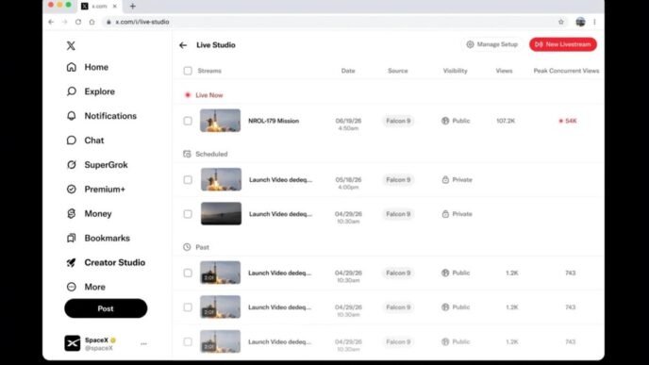This screenshot has width=649, height=365.
Task: Click the Falcon 9 tag on NROL-179 row
Action: (x=398, y=121)
